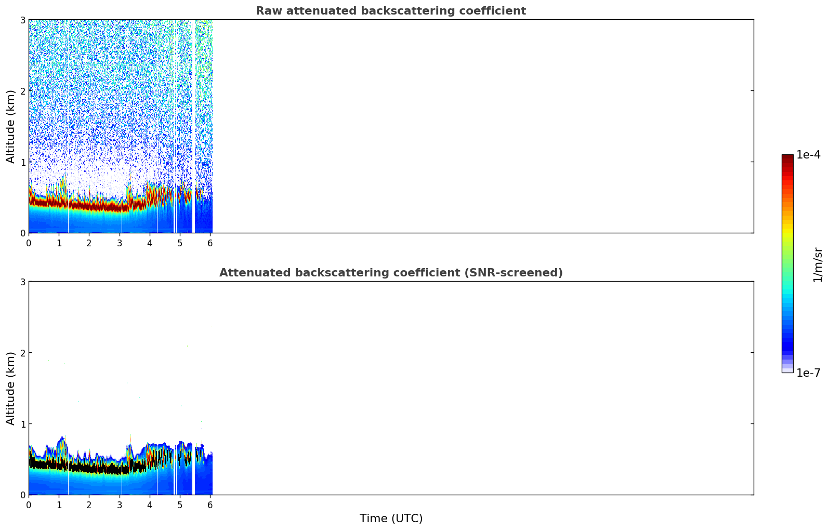Click the '3' tick on the bottom plot's time axis
Screen dimensions: 829x530
click(120, 505)
